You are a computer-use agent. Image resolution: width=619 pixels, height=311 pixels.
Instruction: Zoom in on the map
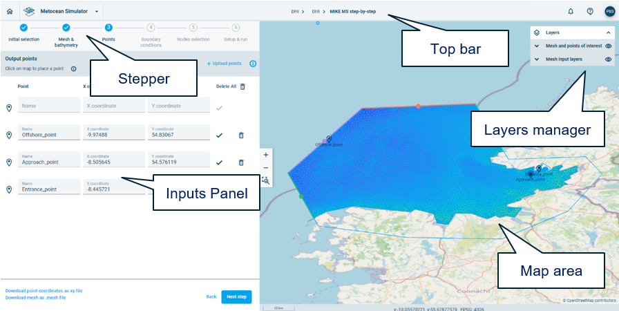(266, 155)
